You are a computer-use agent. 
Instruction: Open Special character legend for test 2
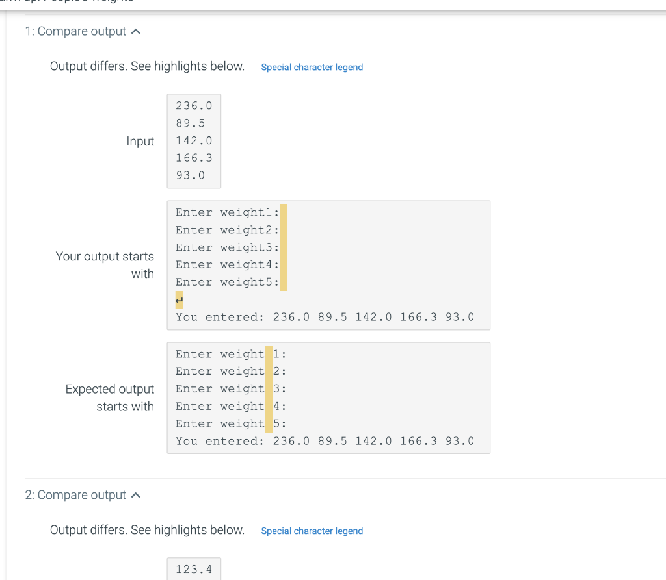coord(312,531)
